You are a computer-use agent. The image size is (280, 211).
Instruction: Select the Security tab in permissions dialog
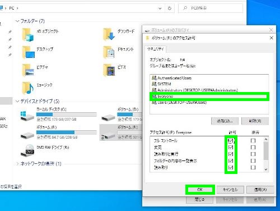(x=155, y=49)
